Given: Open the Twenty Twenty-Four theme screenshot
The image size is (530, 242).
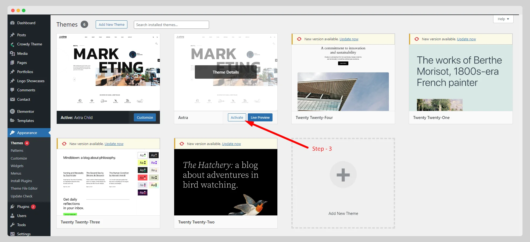Looking at the screenshot, I should [x=343, y=78].
